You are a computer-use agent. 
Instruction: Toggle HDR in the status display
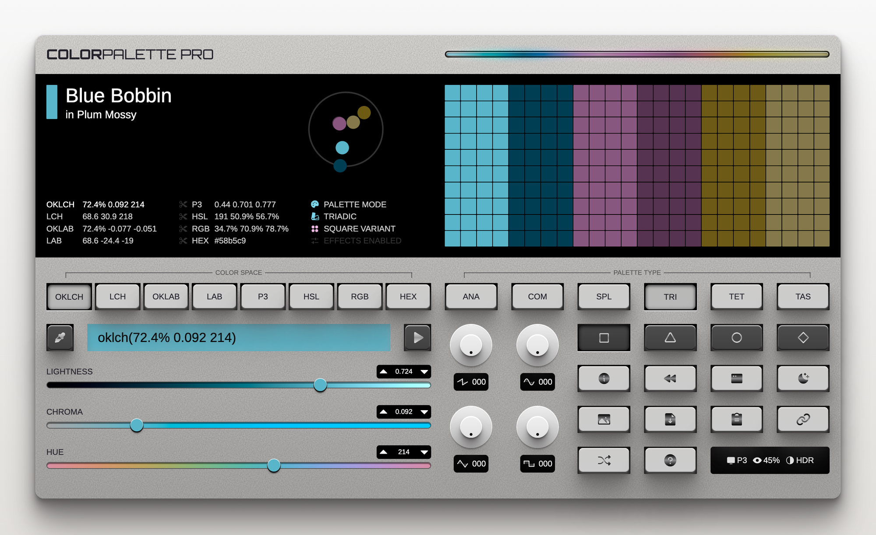click(805, 460)
